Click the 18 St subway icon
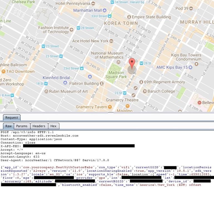The height and width of the screenshot is (198, 214). click(46, 84)
